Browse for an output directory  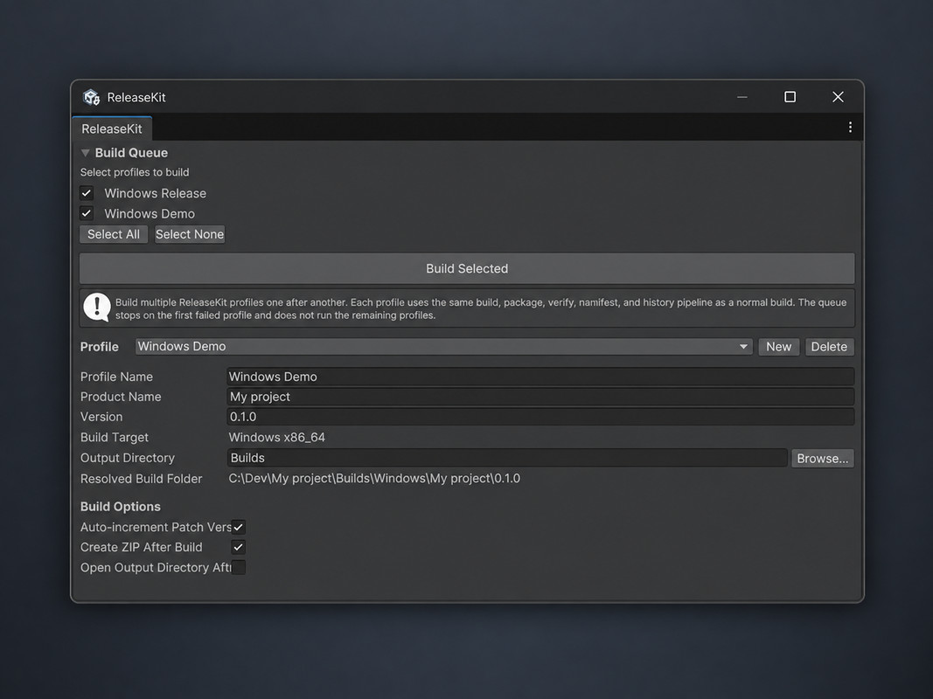pyautogui.click(x=822, y=458)
